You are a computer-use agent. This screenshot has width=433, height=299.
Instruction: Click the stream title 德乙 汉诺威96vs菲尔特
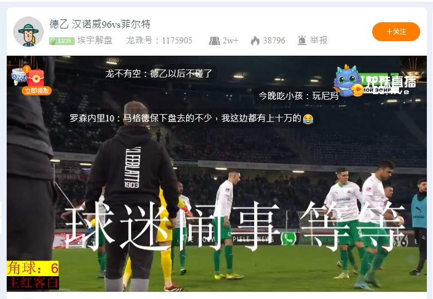point(100,24)
